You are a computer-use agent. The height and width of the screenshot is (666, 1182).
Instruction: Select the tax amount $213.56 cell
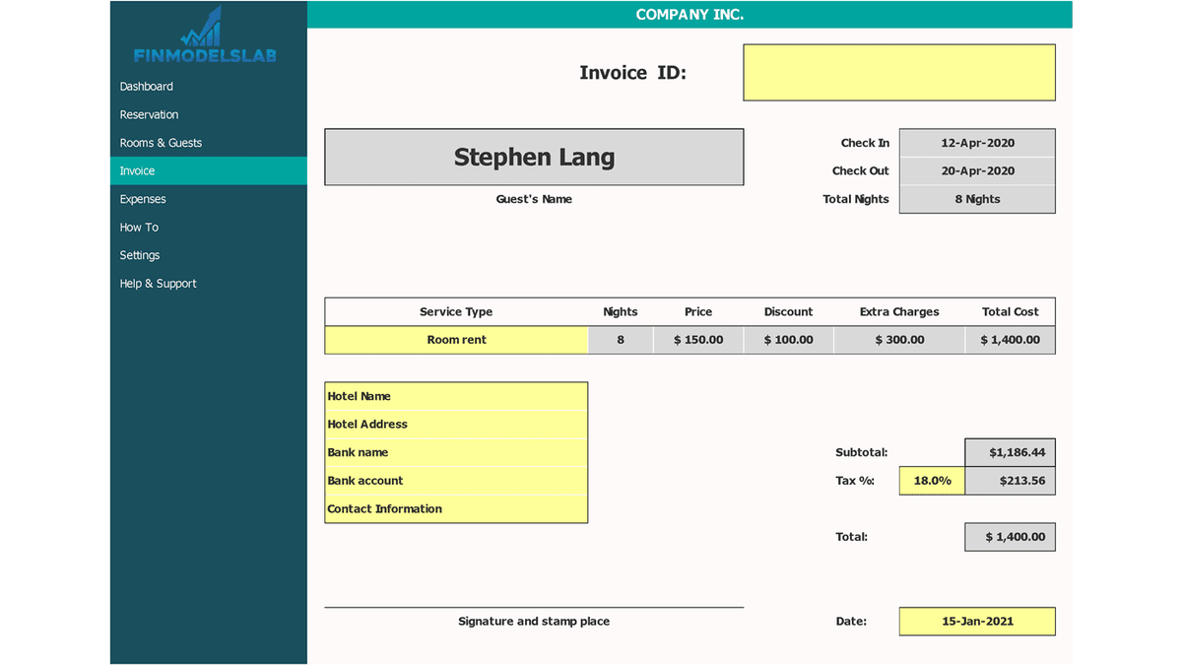[1011, 481]
